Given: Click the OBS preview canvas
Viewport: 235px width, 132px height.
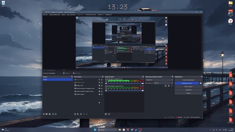Looking at the screenshot, I should 122,43.
